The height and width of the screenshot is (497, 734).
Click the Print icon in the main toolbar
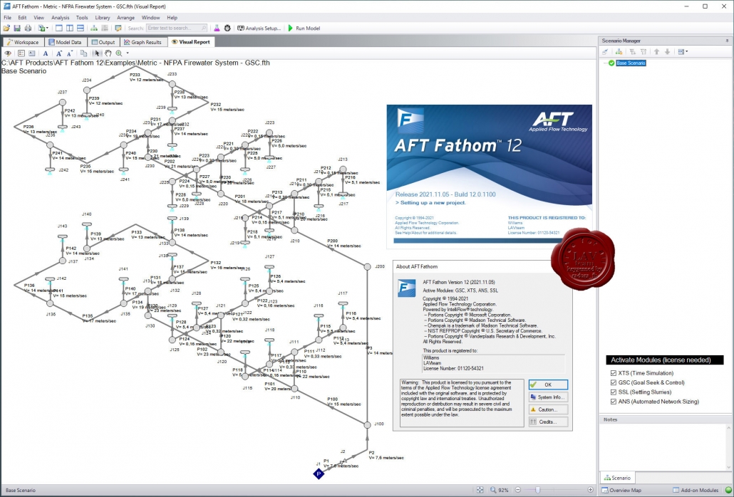click(28, 28)
